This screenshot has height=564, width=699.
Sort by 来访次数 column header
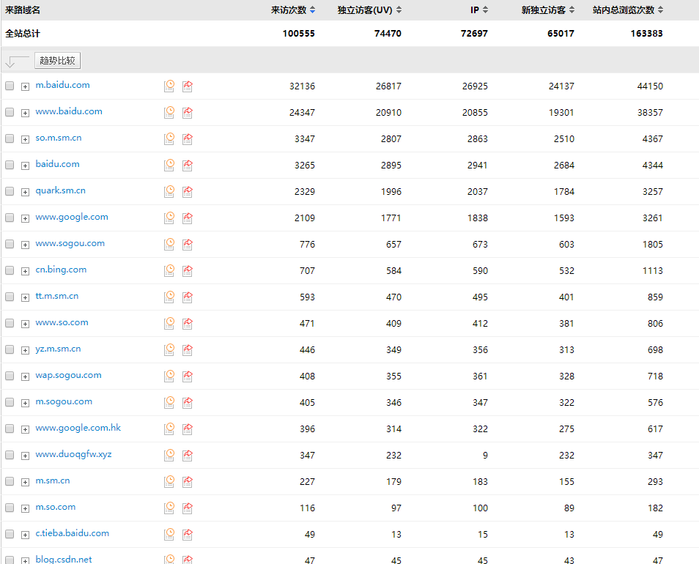tap(293, 10)
